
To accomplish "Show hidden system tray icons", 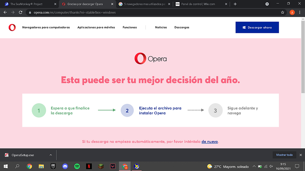I will tap(254, 166).
